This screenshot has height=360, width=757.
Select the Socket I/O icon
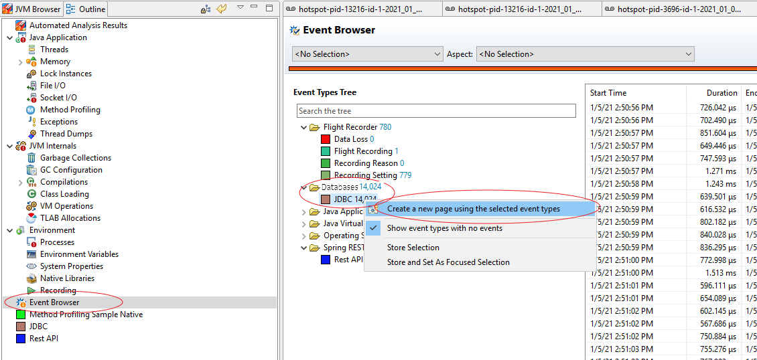(31, 98)
